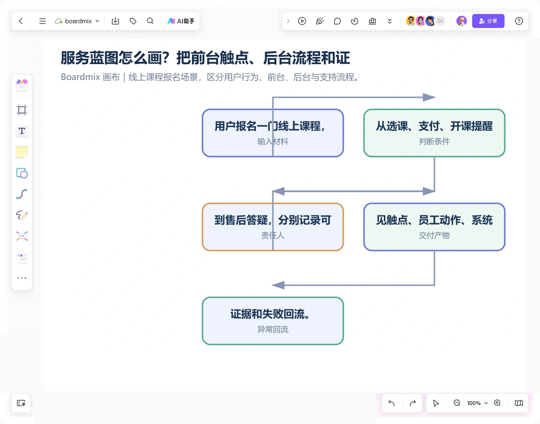Screen dimensions: 540x424
Task: Click the 服务蓝图怎么画 title text
Action: pyautogui.click(x=205, y=58)
